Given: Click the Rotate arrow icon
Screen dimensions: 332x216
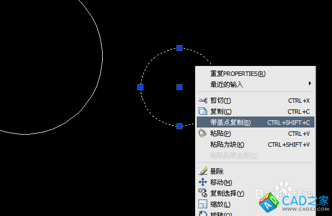Looking at the screenshot, I should tap(203, 213).
